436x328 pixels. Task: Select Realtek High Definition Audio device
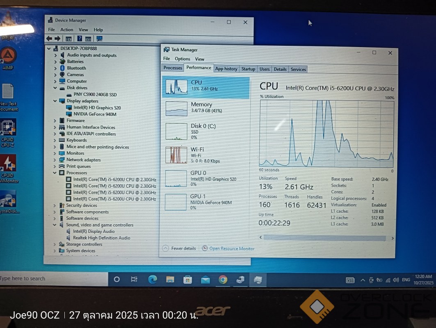[x=101, y=238]
